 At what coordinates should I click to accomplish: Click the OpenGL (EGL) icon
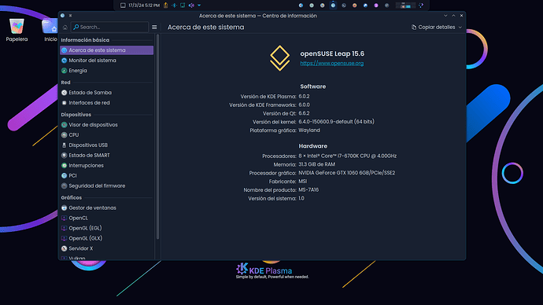pos(64,228)
